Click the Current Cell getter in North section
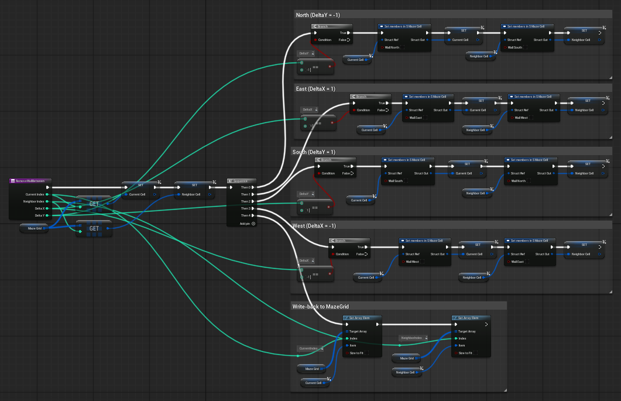This screenshot has width=621, height=401. coord(358,60)
